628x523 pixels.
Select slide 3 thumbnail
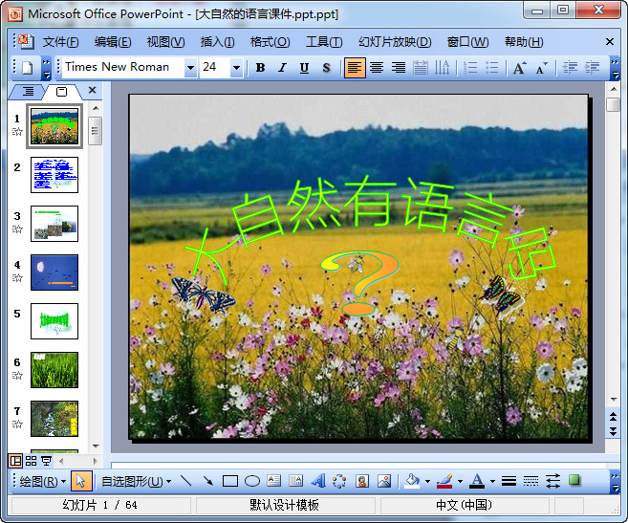(x=54, y=224)
